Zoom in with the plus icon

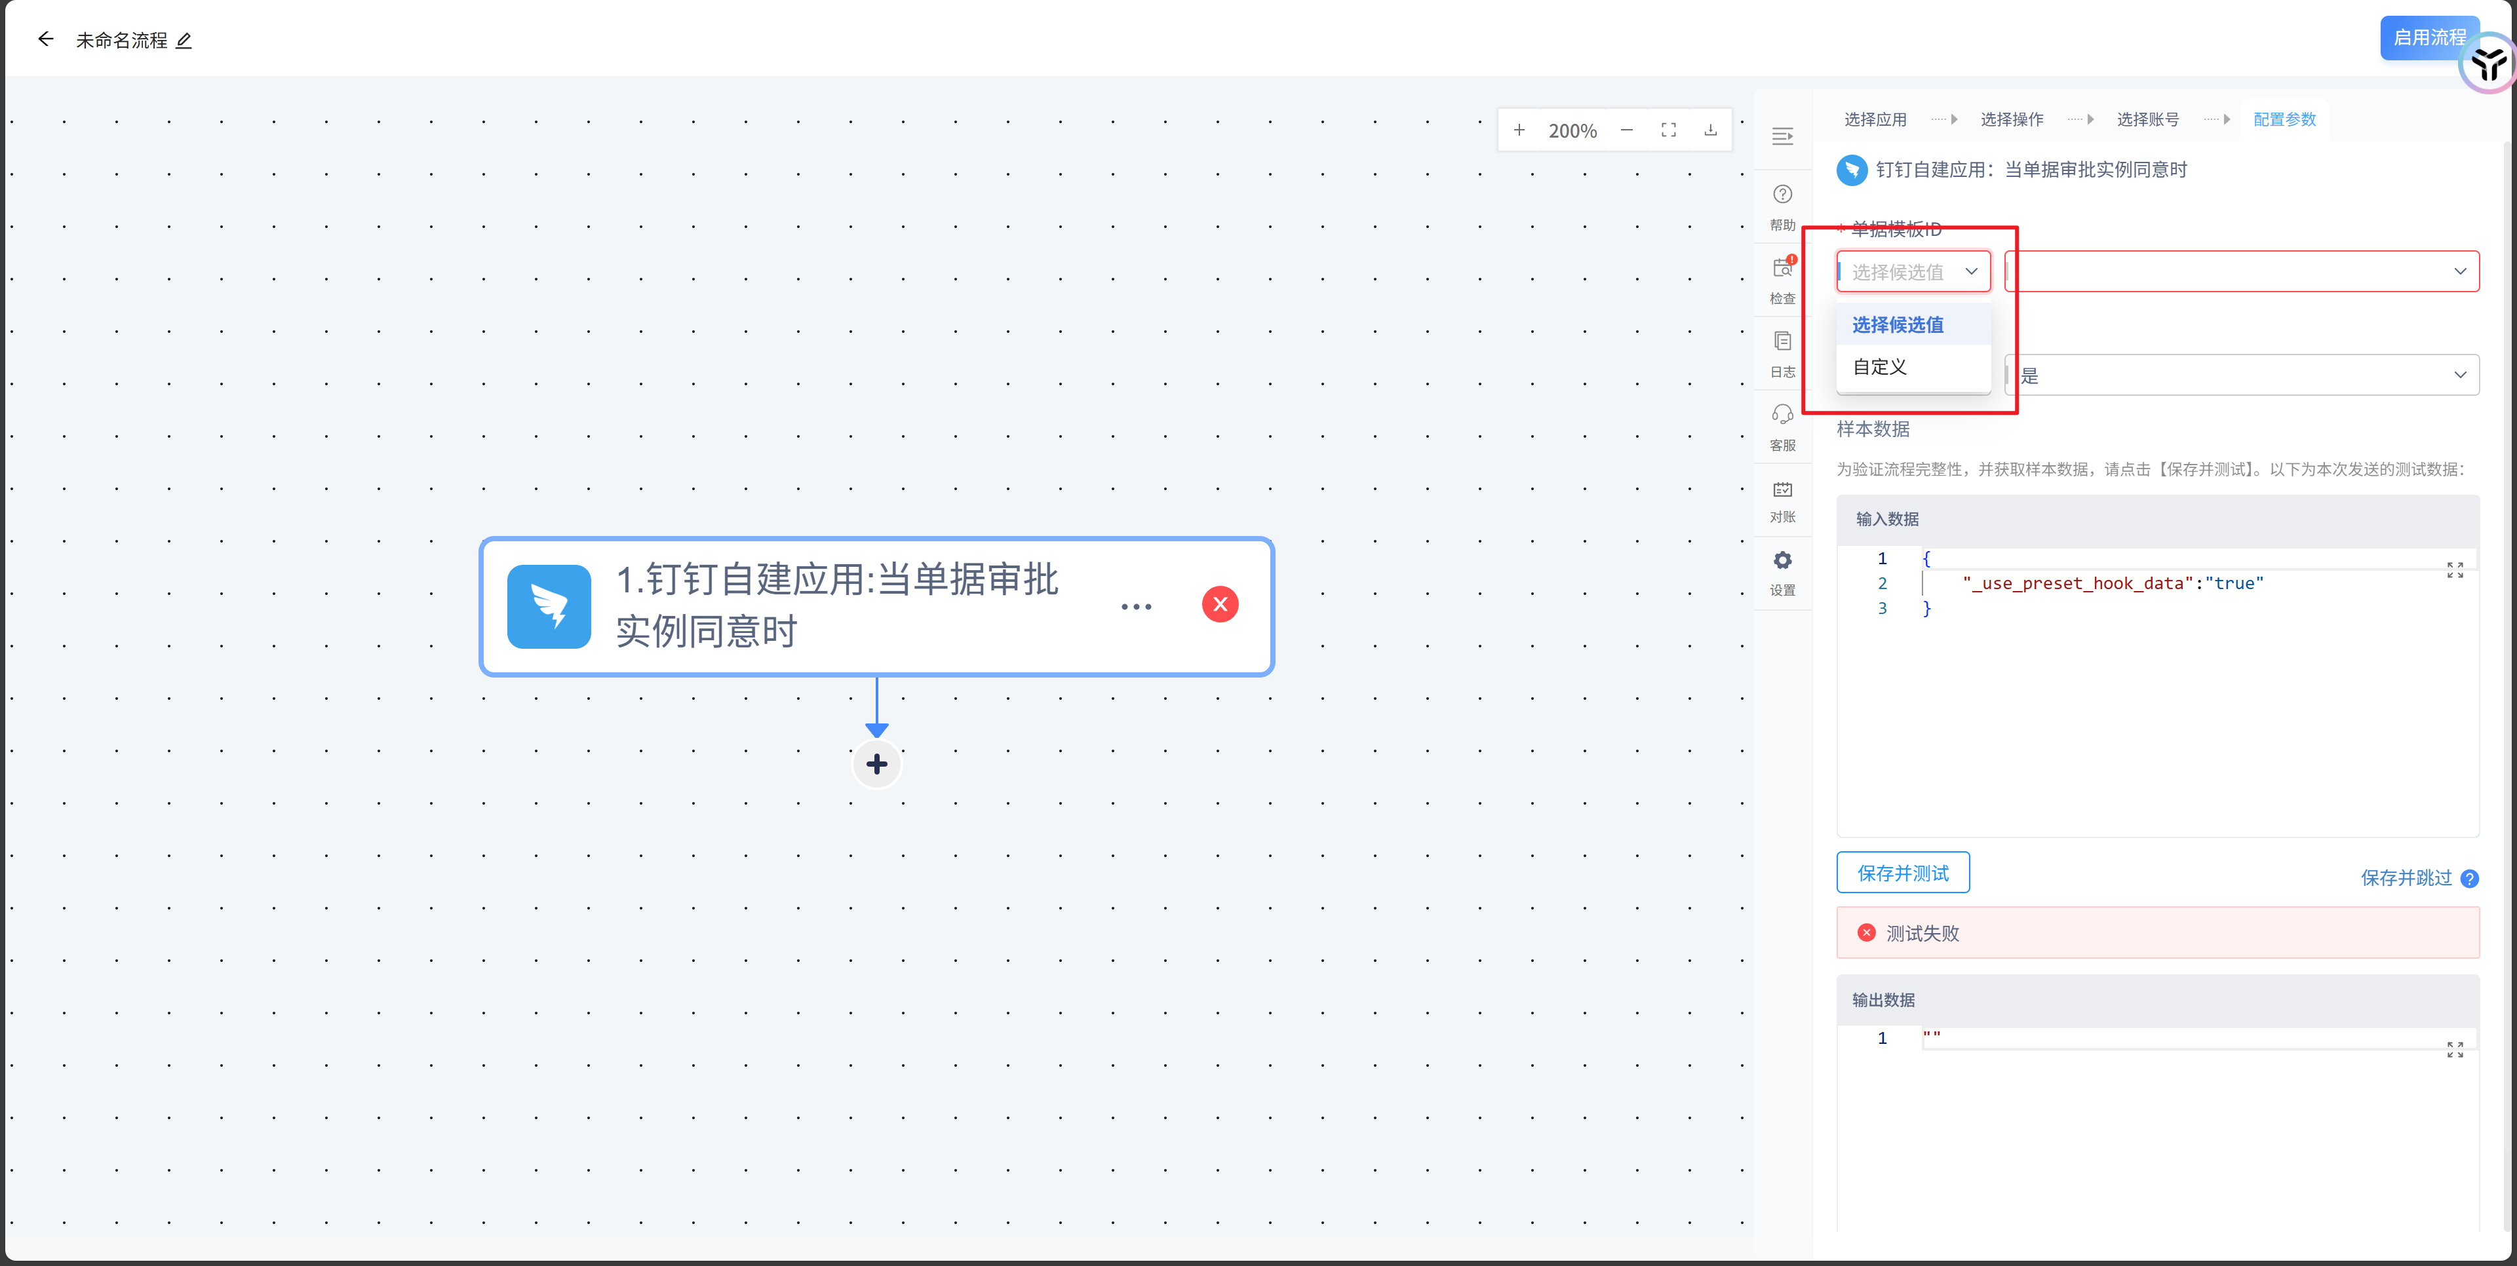coord(1519,130)
